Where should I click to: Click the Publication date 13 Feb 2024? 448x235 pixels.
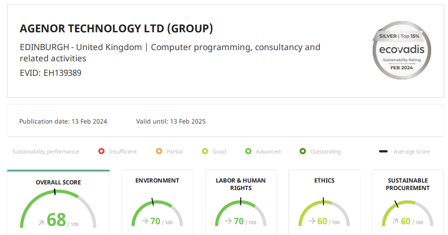[x=63, y=121]
